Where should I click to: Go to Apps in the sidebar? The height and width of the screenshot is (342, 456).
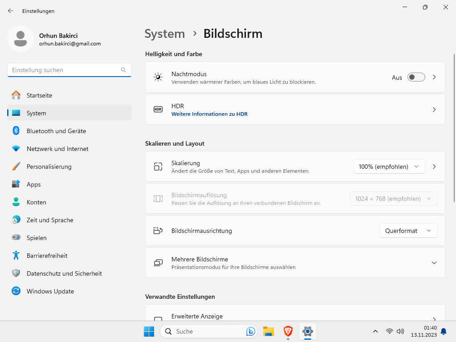coord(34,184)
